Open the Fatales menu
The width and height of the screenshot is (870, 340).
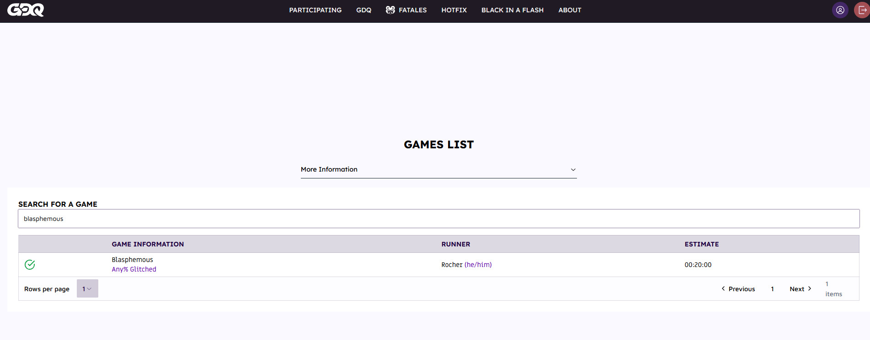point(406,10)
